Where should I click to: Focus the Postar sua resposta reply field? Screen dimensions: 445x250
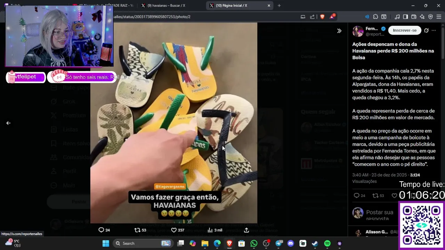click(x=380, y=215)
